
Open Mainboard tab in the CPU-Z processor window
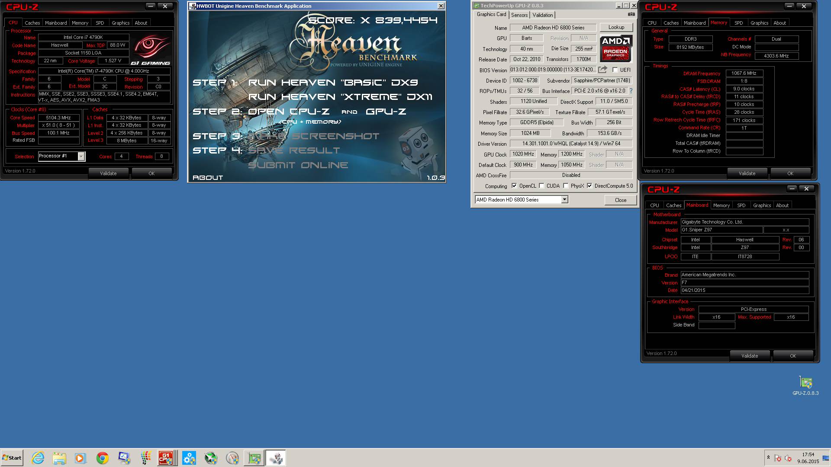coord(56,23)
